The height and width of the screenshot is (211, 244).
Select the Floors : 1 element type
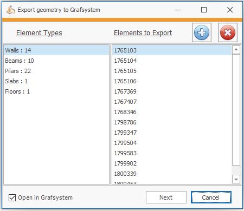click(56, 91)
